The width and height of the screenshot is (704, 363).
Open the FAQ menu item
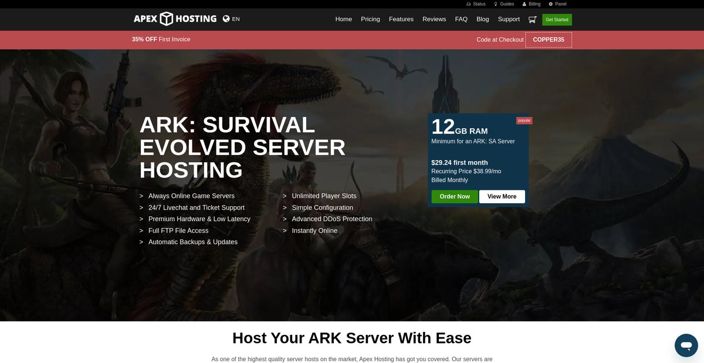pos(461,19)
